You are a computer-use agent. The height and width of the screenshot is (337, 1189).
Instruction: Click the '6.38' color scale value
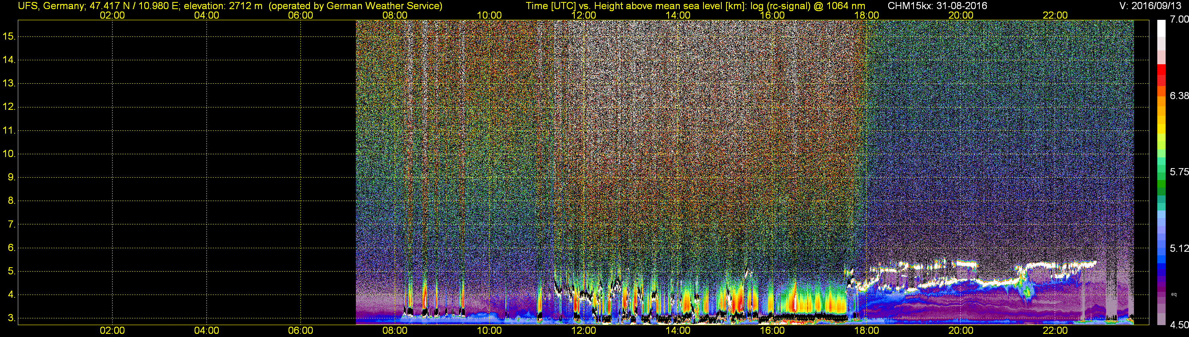[1179, 96]
